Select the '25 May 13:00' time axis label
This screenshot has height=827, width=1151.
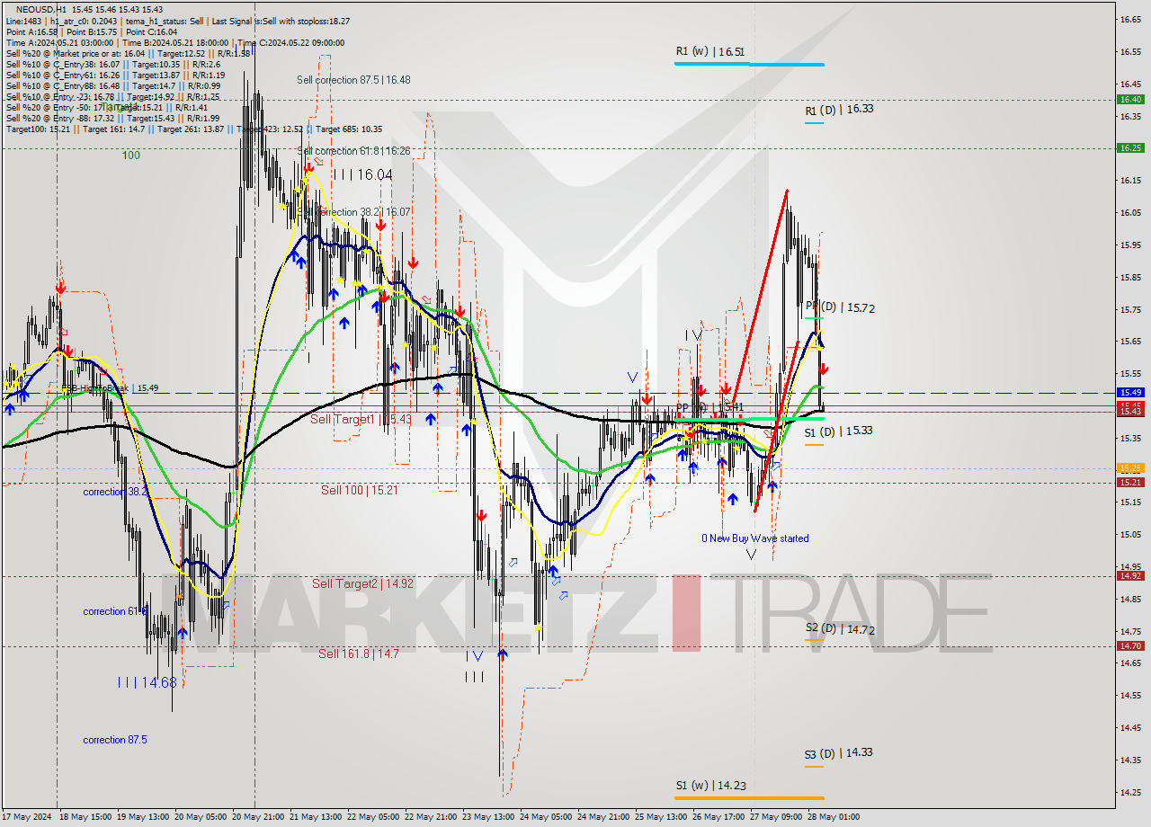point(661,818)
